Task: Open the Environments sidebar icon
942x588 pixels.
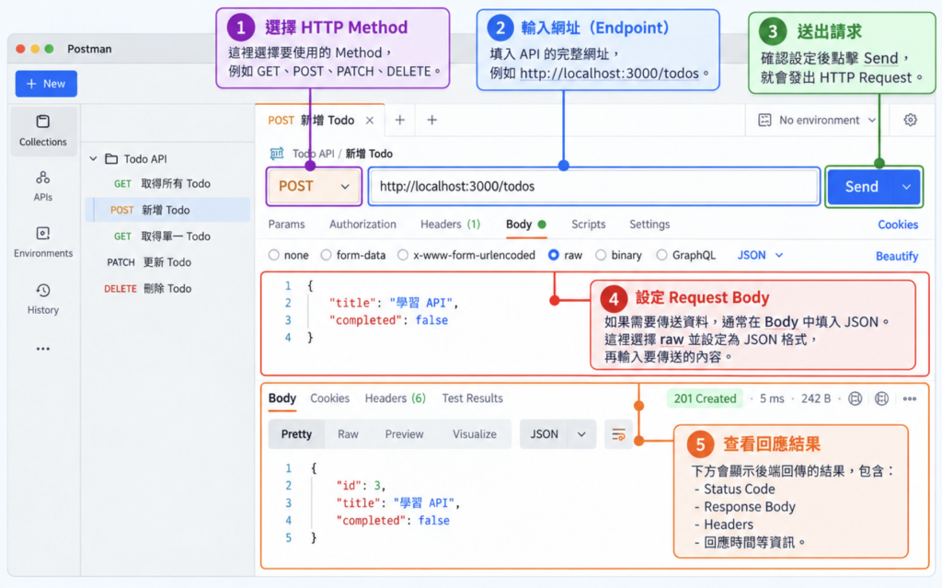Action: coord(42,234)
